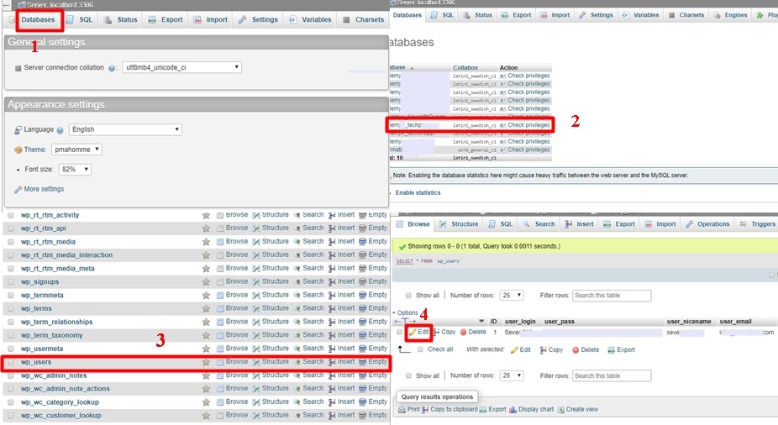The height and width of the screenshot is (425, 778).
Task: Click Create view under query results
Action: tap(577, 410)
